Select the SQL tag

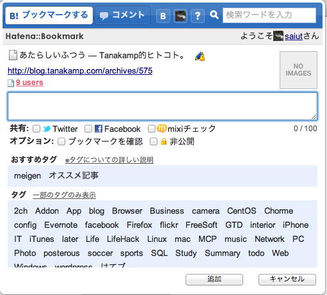[x=159, y=253]
